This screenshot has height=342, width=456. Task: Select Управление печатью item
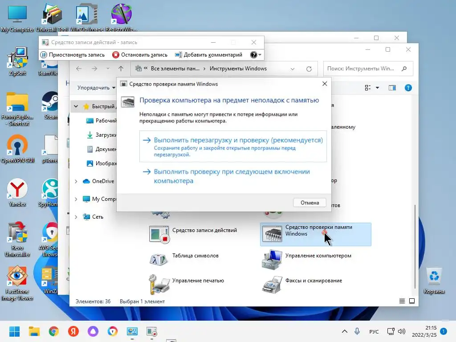tap(187, 284)
